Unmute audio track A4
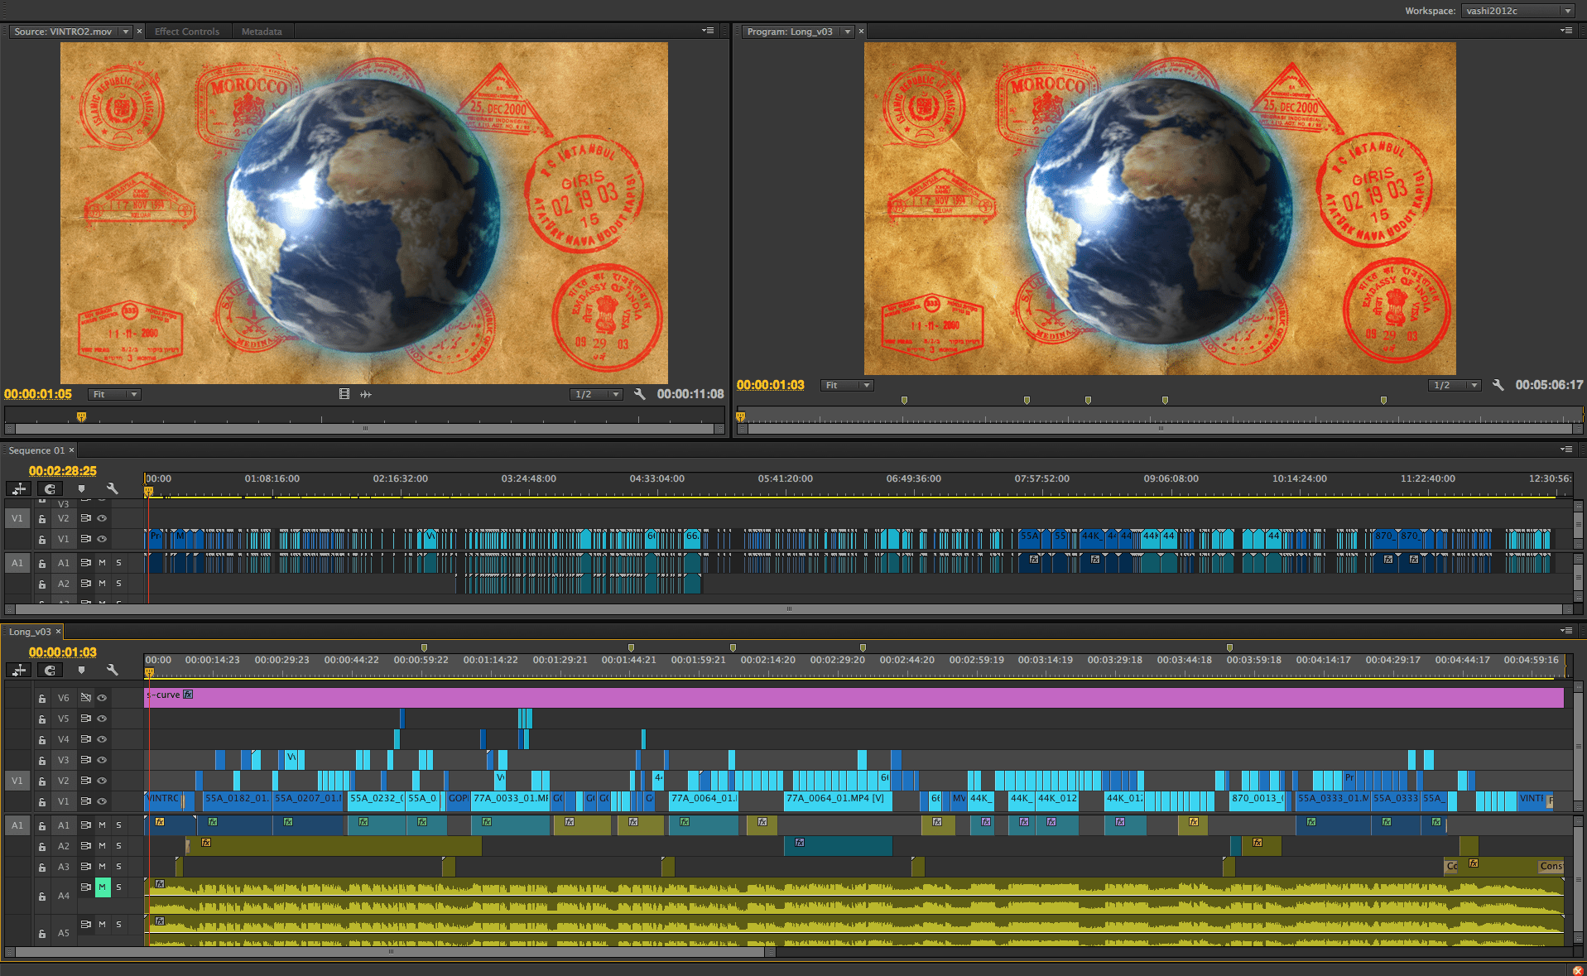 point(103,887)
